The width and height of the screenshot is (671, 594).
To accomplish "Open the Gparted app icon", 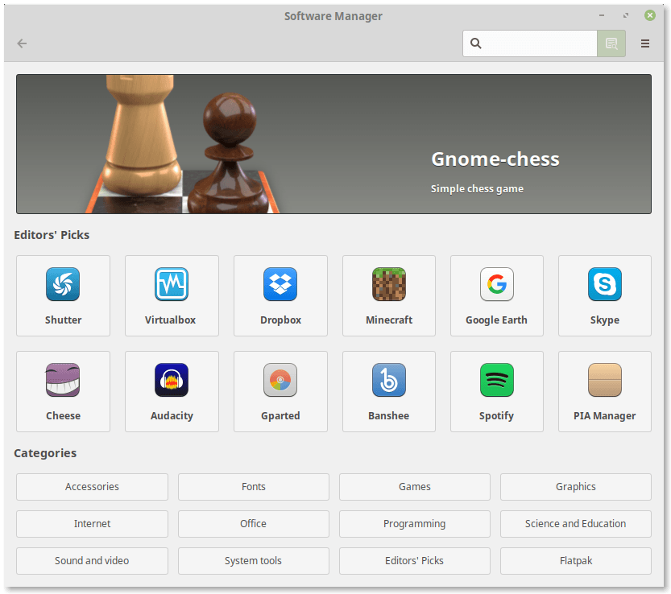I will pos(280,380).
